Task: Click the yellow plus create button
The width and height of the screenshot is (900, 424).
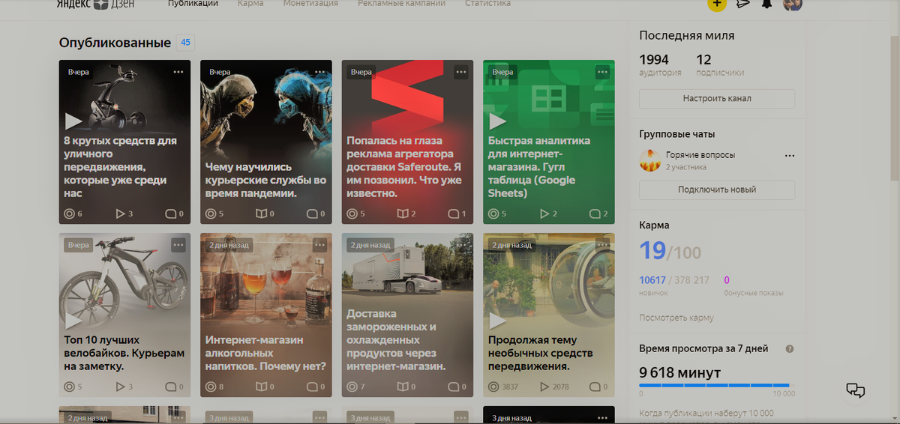Action: coord(716,4)
